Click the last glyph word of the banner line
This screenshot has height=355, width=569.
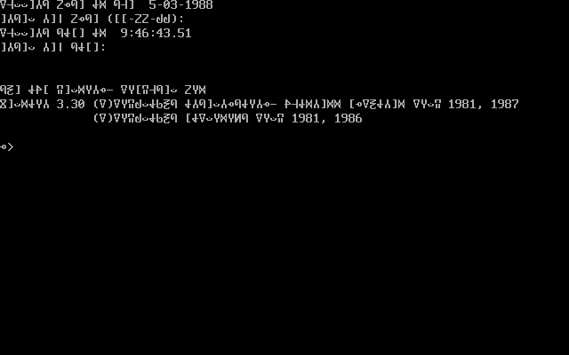(x=196, y=90)
